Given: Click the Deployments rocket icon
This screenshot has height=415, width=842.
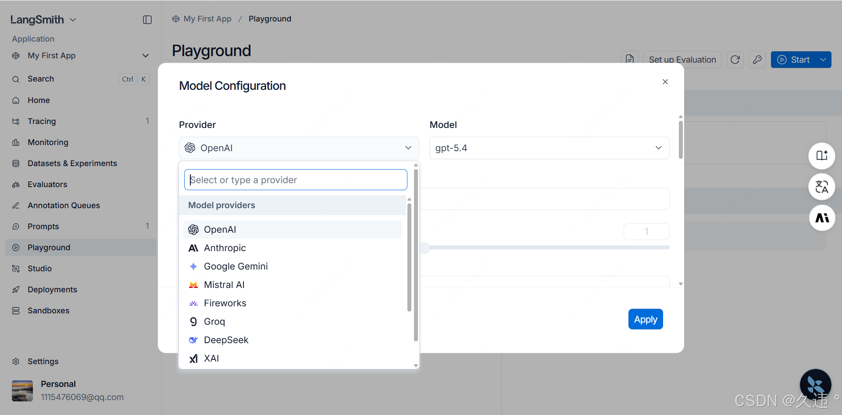Looking at the screenshot, I should (x=16, y=290).
